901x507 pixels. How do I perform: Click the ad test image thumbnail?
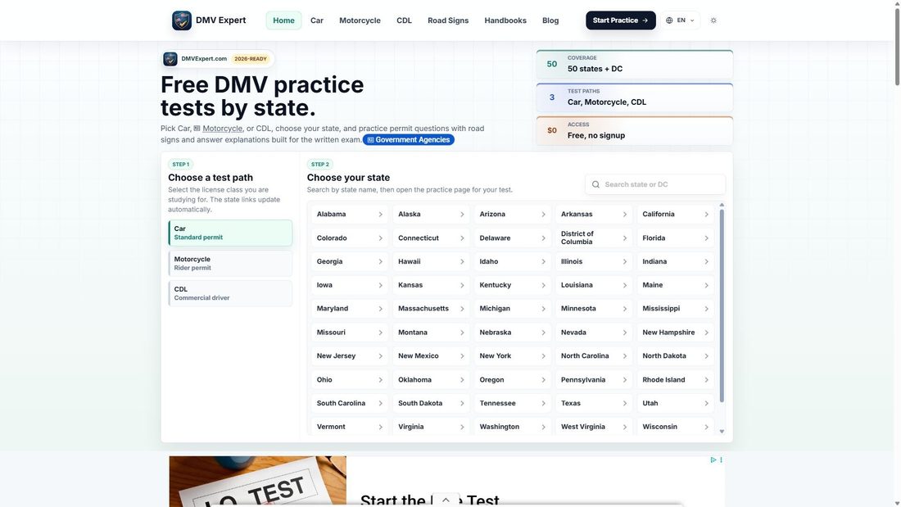tap(257, 482)
